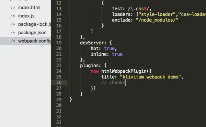Click the index.html file type icon
Image resolution: width=206 pixels, height=127 pixels.
coord(13,8)
